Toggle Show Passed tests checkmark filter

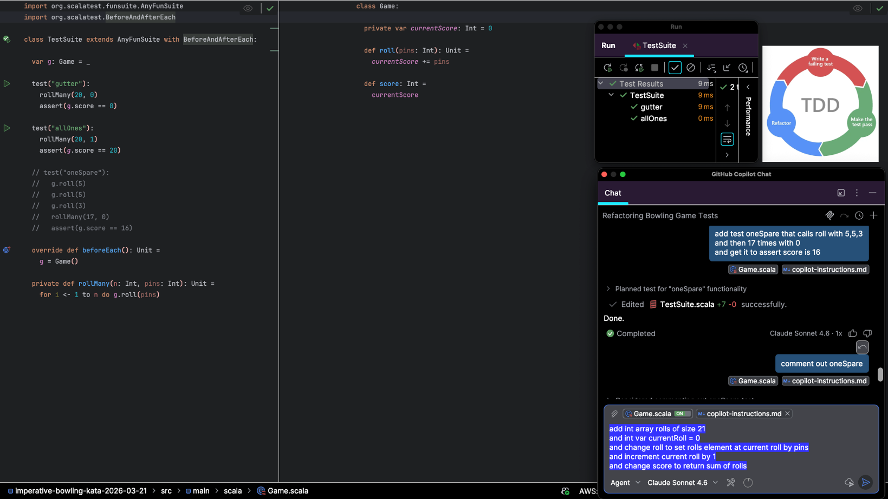point(675,68)
